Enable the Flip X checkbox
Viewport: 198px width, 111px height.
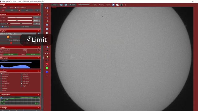point(1,86)
